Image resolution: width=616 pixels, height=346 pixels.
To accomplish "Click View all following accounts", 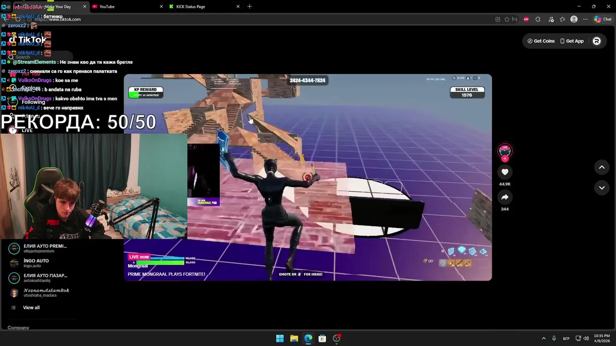I will (31, 308).
